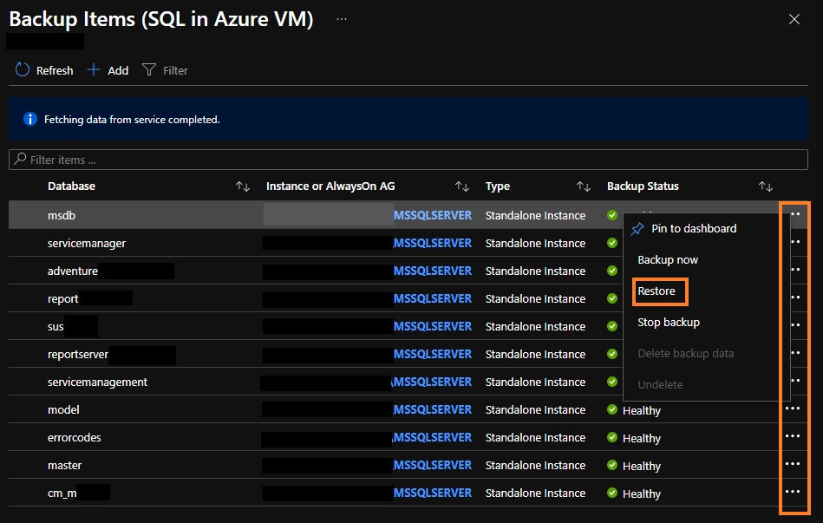Click the Refresh button label

pos(55,70)
